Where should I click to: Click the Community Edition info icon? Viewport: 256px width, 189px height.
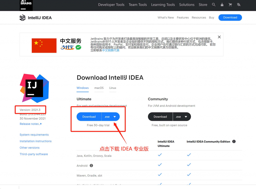(x=234, y=141)
